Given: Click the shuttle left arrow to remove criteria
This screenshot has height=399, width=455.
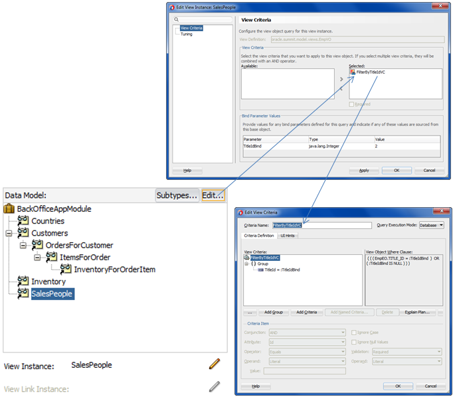Looking at the screenshot, I should pyautogui.click(x=341, y=89).
